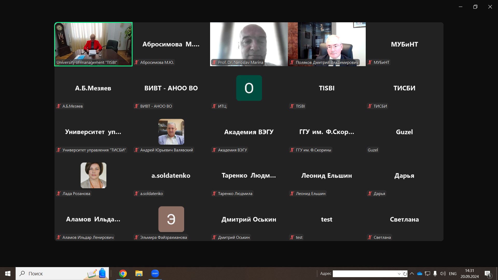Select the Аламов Ильда... participant name
Image resolution: width=498 pixels, height=280 pixels.
point(93,219)
